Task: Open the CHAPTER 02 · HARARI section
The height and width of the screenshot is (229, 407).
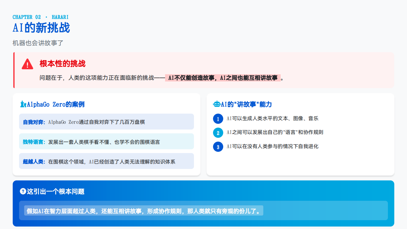Action: pos(40,17)
